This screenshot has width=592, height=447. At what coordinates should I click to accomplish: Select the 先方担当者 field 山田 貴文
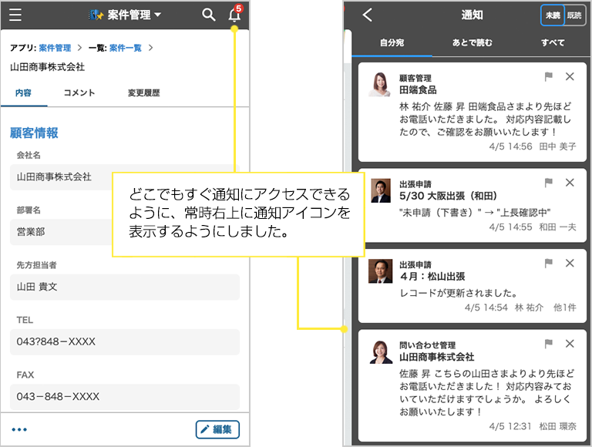[x=125, y=287]
